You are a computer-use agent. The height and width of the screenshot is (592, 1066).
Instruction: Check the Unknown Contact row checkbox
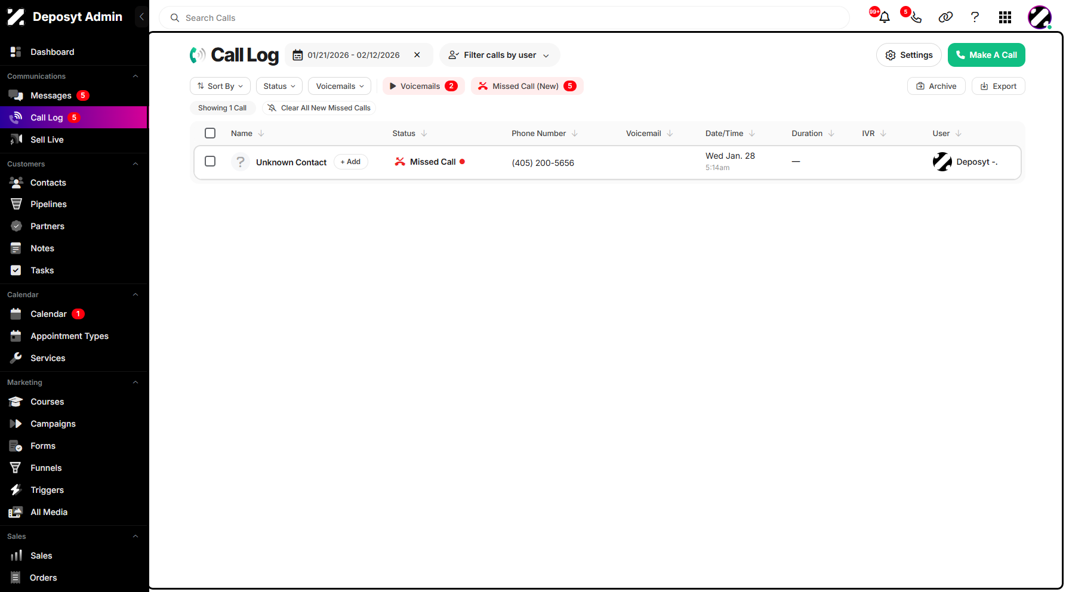(x=210, y=161)
